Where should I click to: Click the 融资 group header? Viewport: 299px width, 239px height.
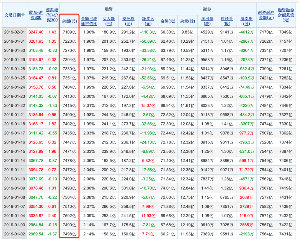point(109,9)
